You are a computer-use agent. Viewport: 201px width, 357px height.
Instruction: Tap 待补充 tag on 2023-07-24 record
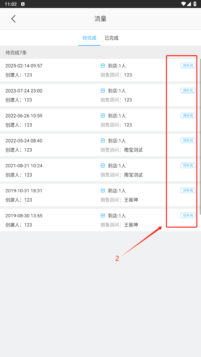click(x=188, y=91)
